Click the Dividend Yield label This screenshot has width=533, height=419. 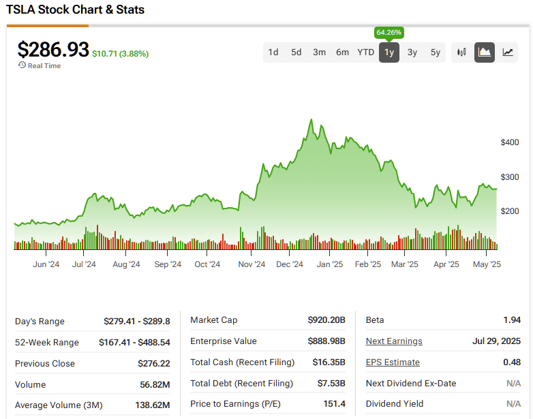pyautogui.click(x=395, y=403)
